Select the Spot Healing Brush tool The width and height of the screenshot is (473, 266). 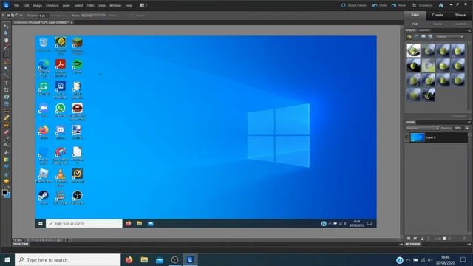point(6,118)
